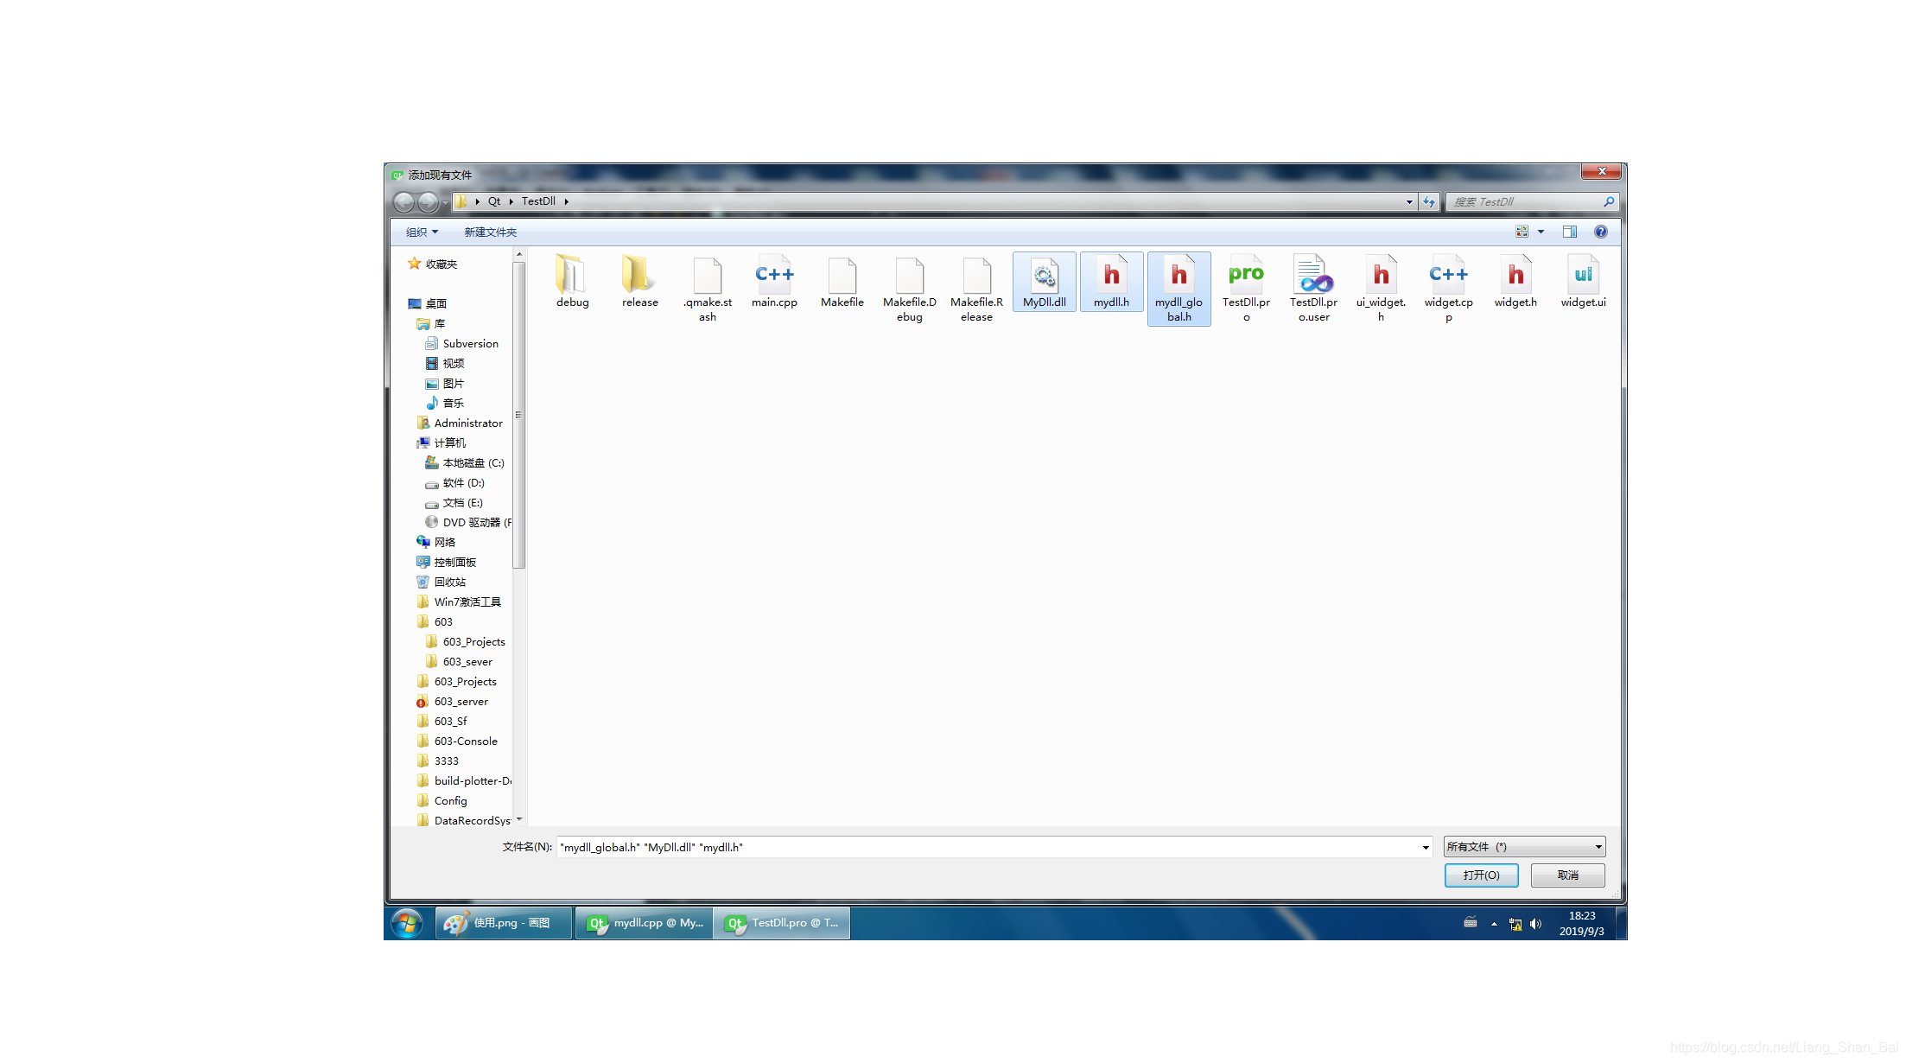Refresh the TestDll folder view
1906x1063 pixels.
tap(1429, 201)
